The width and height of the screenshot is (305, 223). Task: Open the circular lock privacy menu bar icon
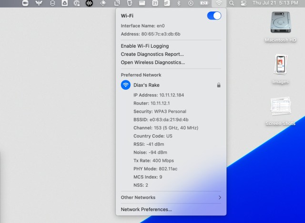coord(77,3)
